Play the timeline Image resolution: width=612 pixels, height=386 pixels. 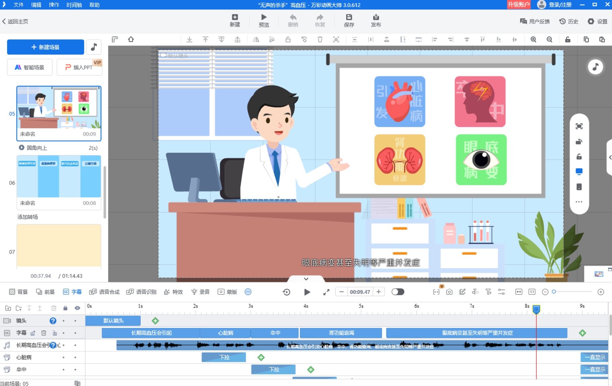point(307,292)
